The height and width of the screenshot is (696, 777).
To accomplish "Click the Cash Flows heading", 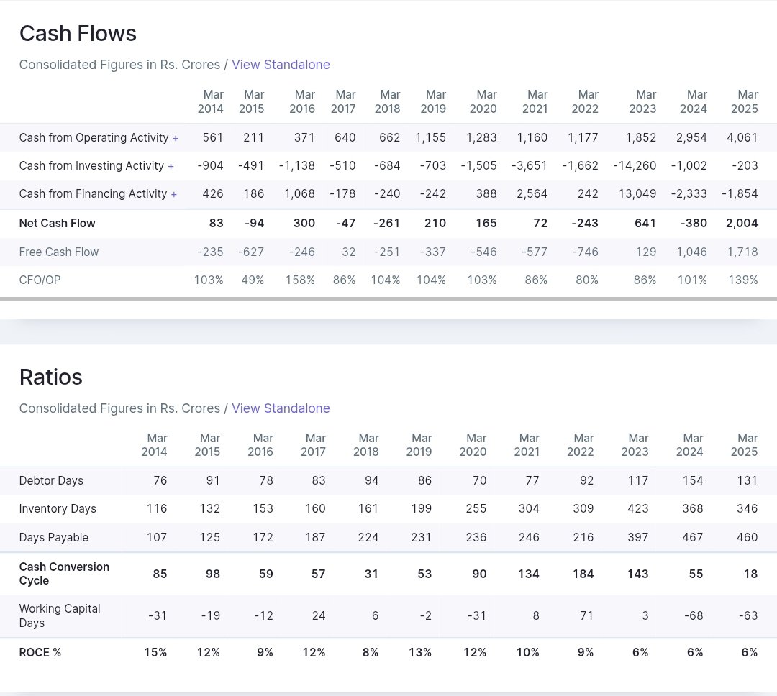I will (78, 34).
